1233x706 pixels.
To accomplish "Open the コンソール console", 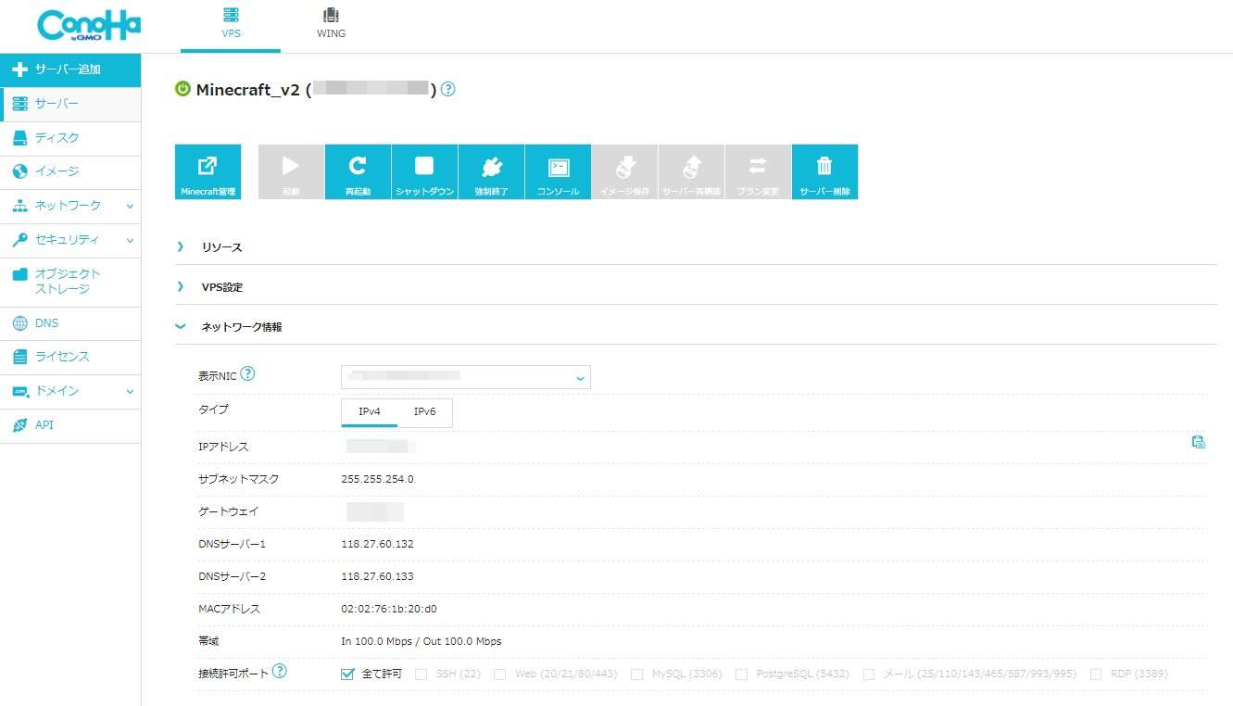I will (558, 171).
